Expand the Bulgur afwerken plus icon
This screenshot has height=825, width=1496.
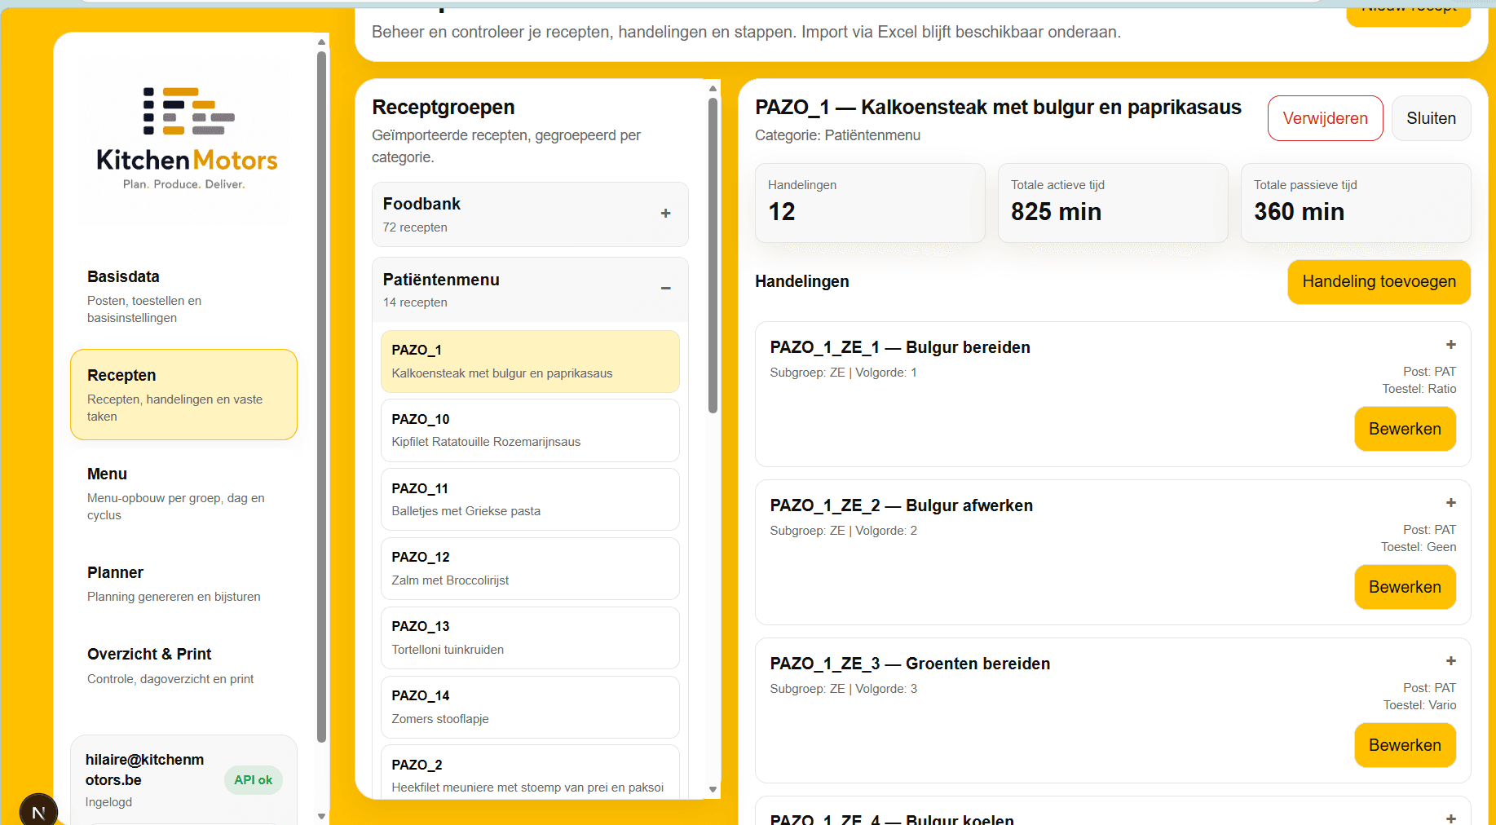click(1450, 503)
